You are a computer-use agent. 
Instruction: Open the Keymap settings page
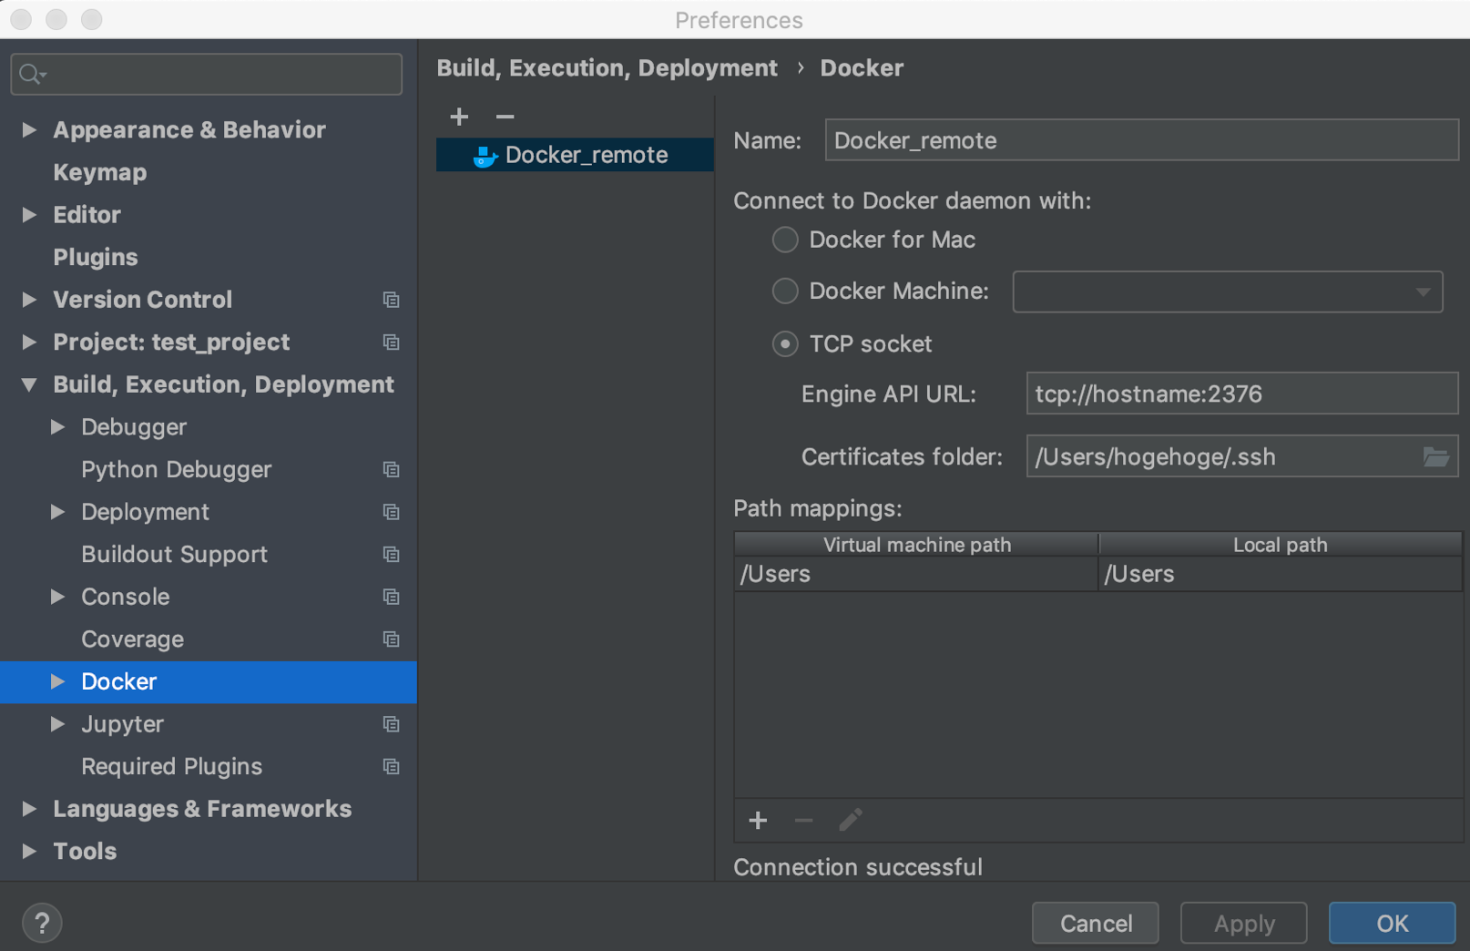tap(100, 172)
